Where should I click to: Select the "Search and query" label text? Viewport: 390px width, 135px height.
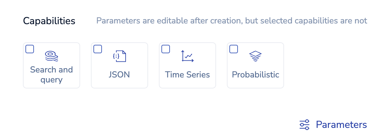pos(52,75)
